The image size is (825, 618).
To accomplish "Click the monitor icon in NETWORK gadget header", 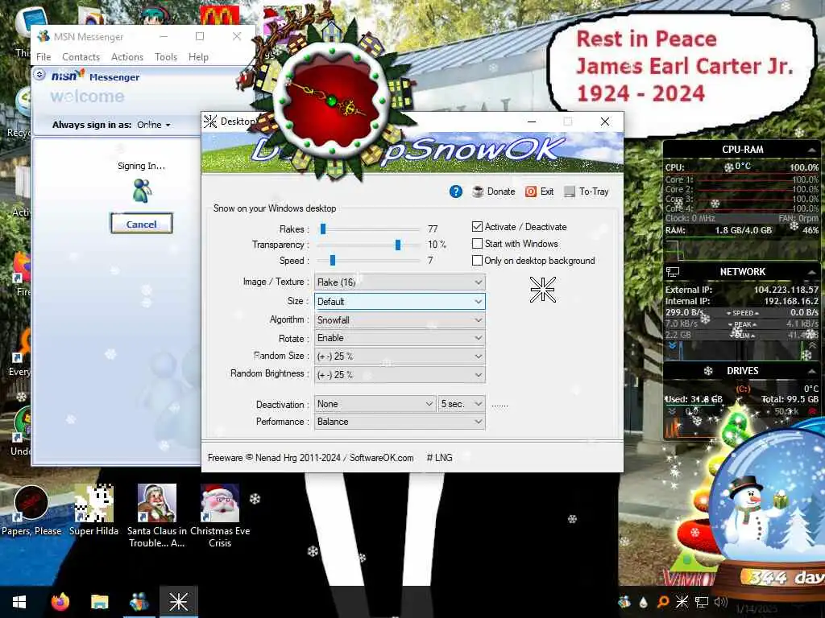I will (673, 272).
